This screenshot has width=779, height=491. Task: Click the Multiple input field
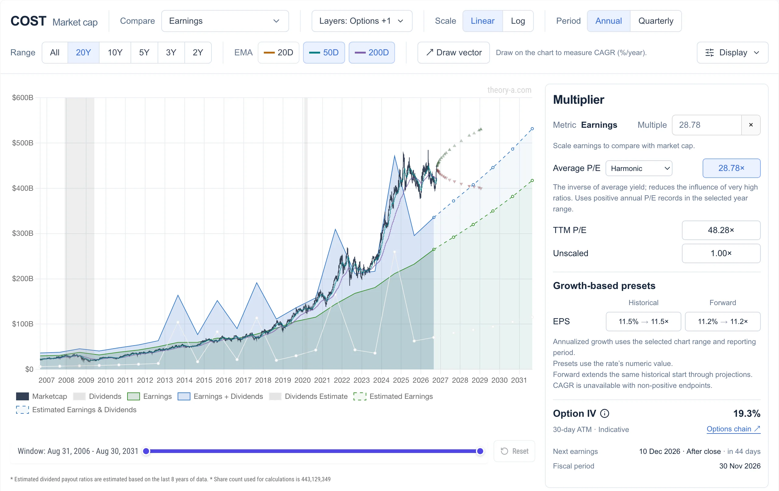point(707,125)
